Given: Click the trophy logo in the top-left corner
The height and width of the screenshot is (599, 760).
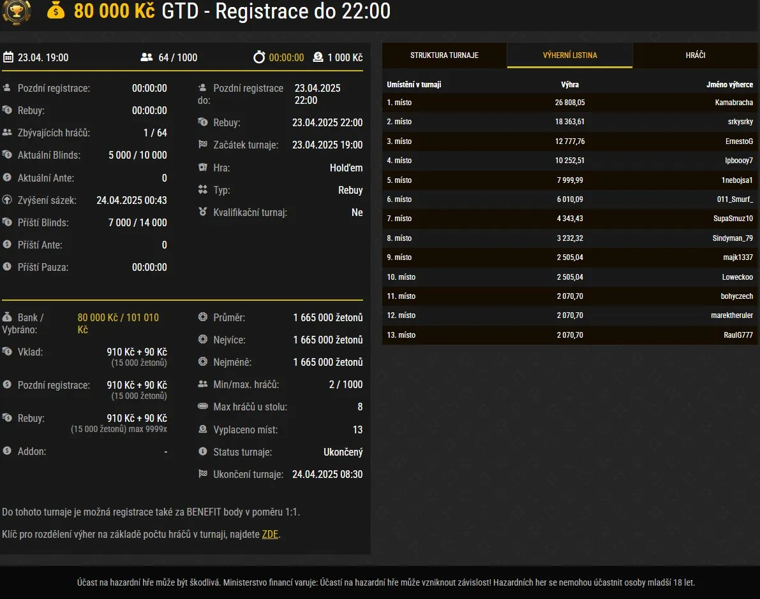Looking at the screenshot, I should [x=16, y=12].
